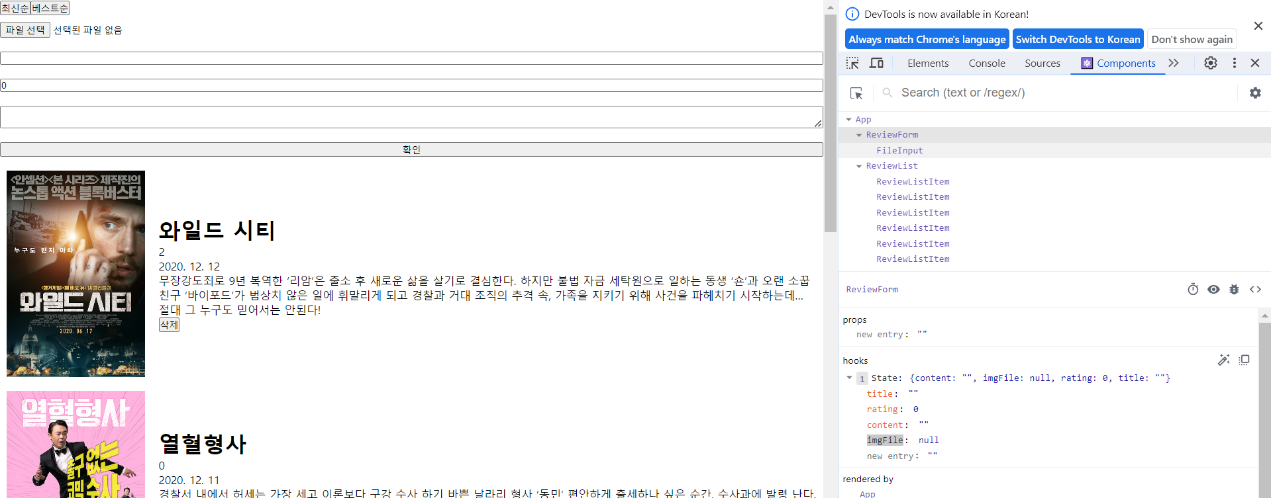Inspect the matching DOM element eye icon

pyautogui.click(x=1213, y=289)
